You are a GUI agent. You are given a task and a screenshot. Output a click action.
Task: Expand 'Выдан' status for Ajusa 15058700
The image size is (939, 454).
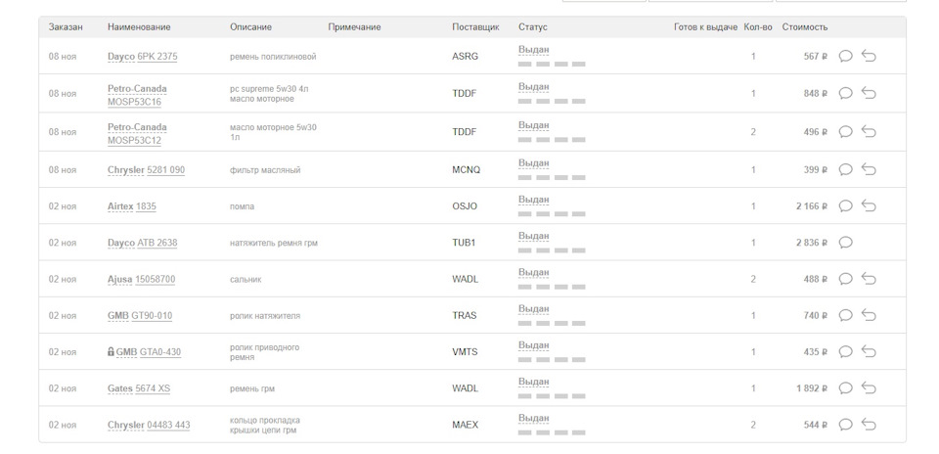click(533, 273)
